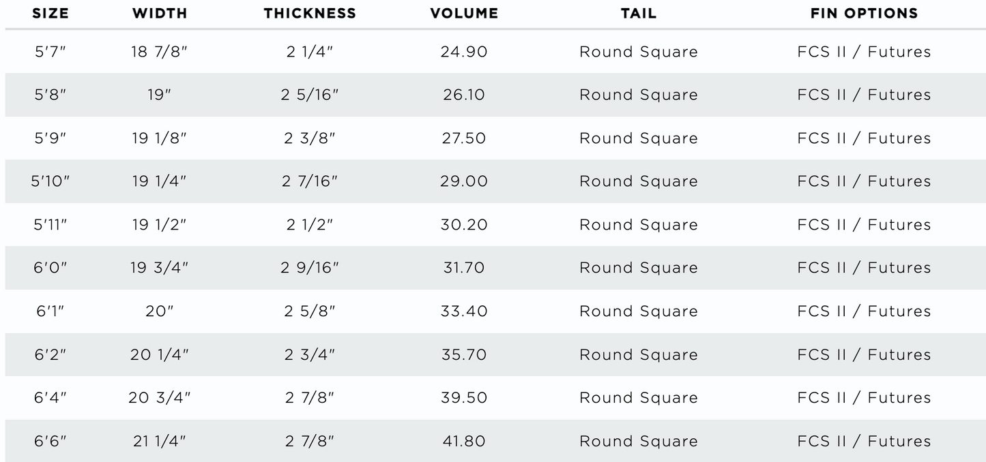Viewport: 986px width, 462px height.
Task: Select the 6'2" size cell
Action: click(x=50, y=354)
